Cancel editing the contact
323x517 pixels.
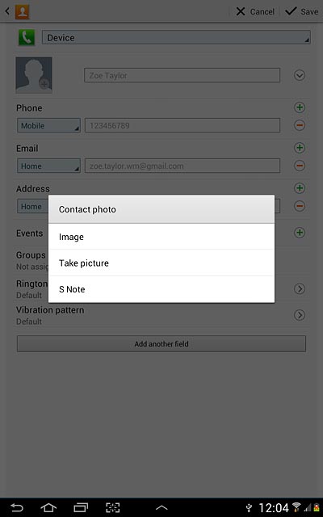(255, 11)
